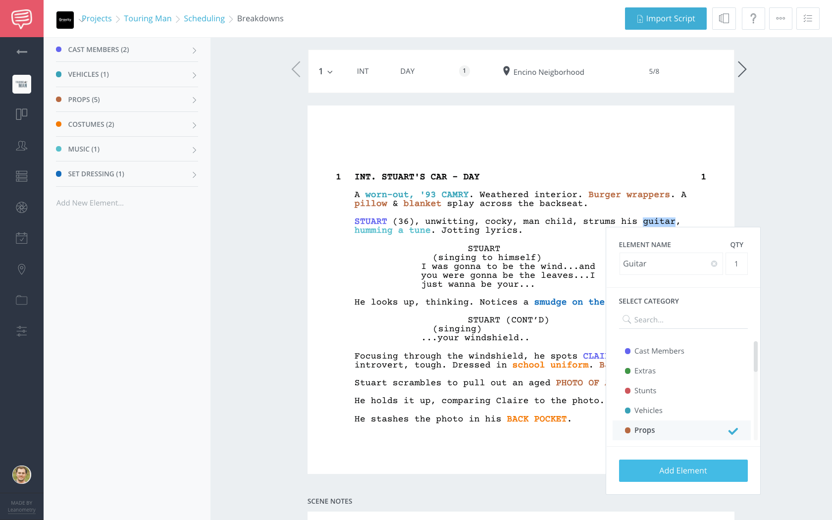Expand the Cast Members (2) section
The image size is (832, 520).
tap(127, 50)
